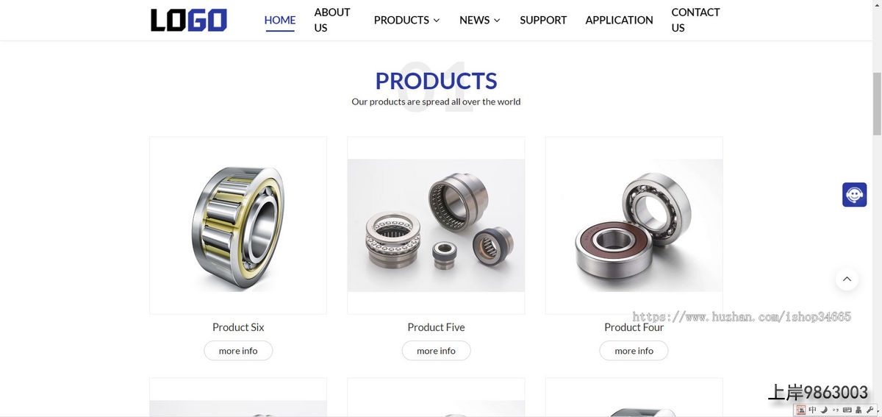This screenshot has width=882, height=417.
Task: Click the LOGO site logo
Action: [x=189, y=20]
